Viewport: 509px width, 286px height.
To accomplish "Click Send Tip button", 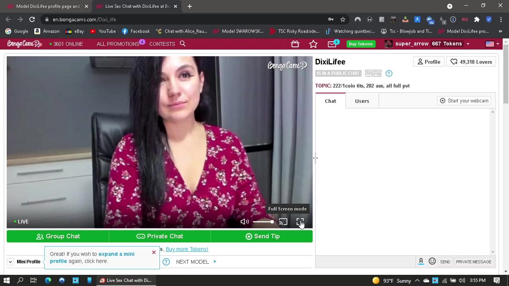I will [262, 236].
